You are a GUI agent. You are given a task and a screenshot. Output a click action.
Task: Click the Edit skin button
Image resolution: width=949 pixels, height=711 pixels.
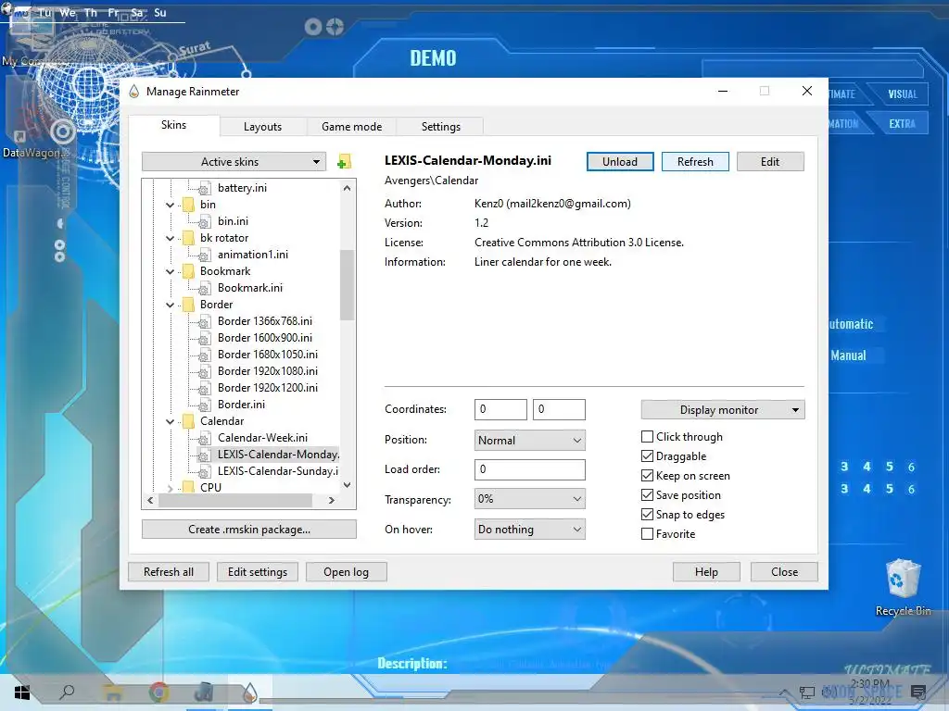770,161
